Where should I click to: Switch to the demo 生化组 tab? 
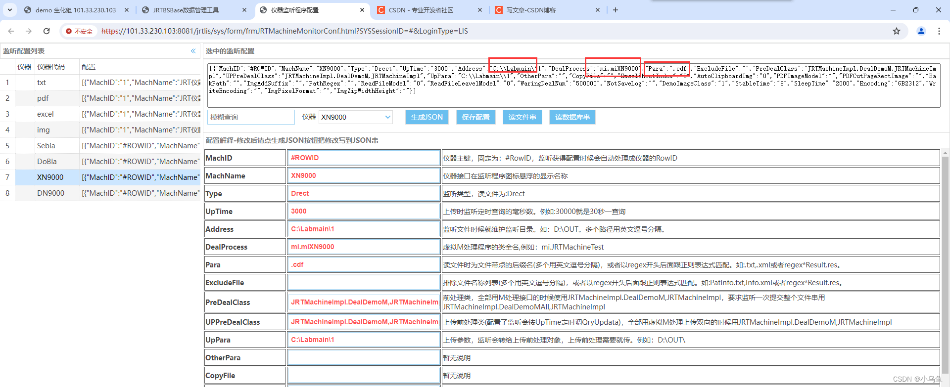[x=76, y=10]
